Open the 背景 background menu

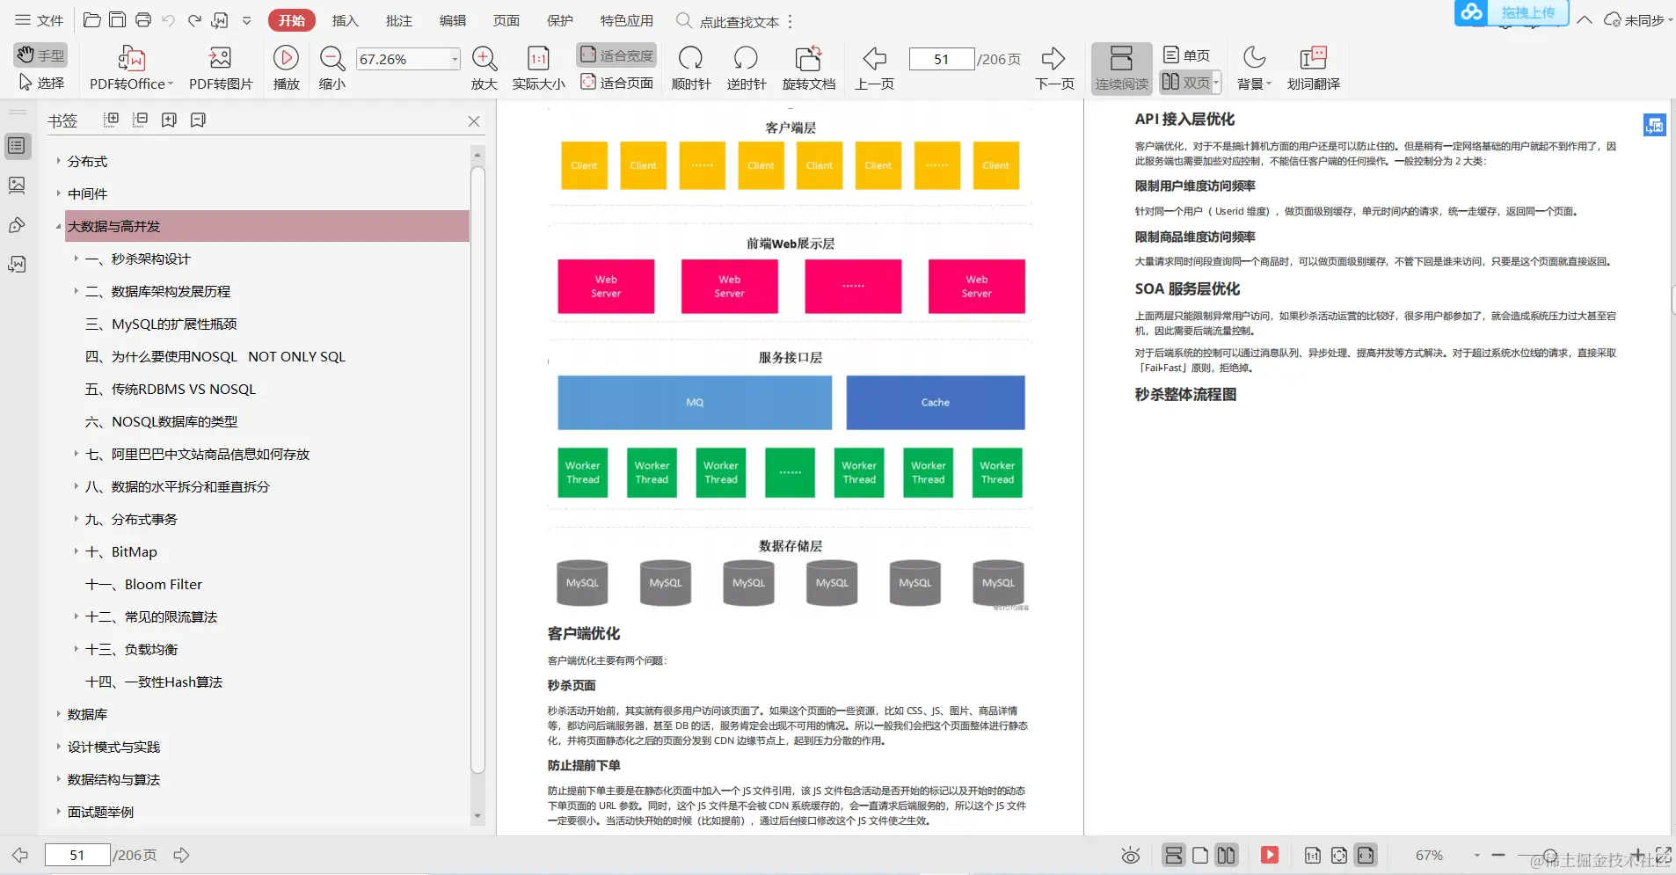click(1252, 68)
